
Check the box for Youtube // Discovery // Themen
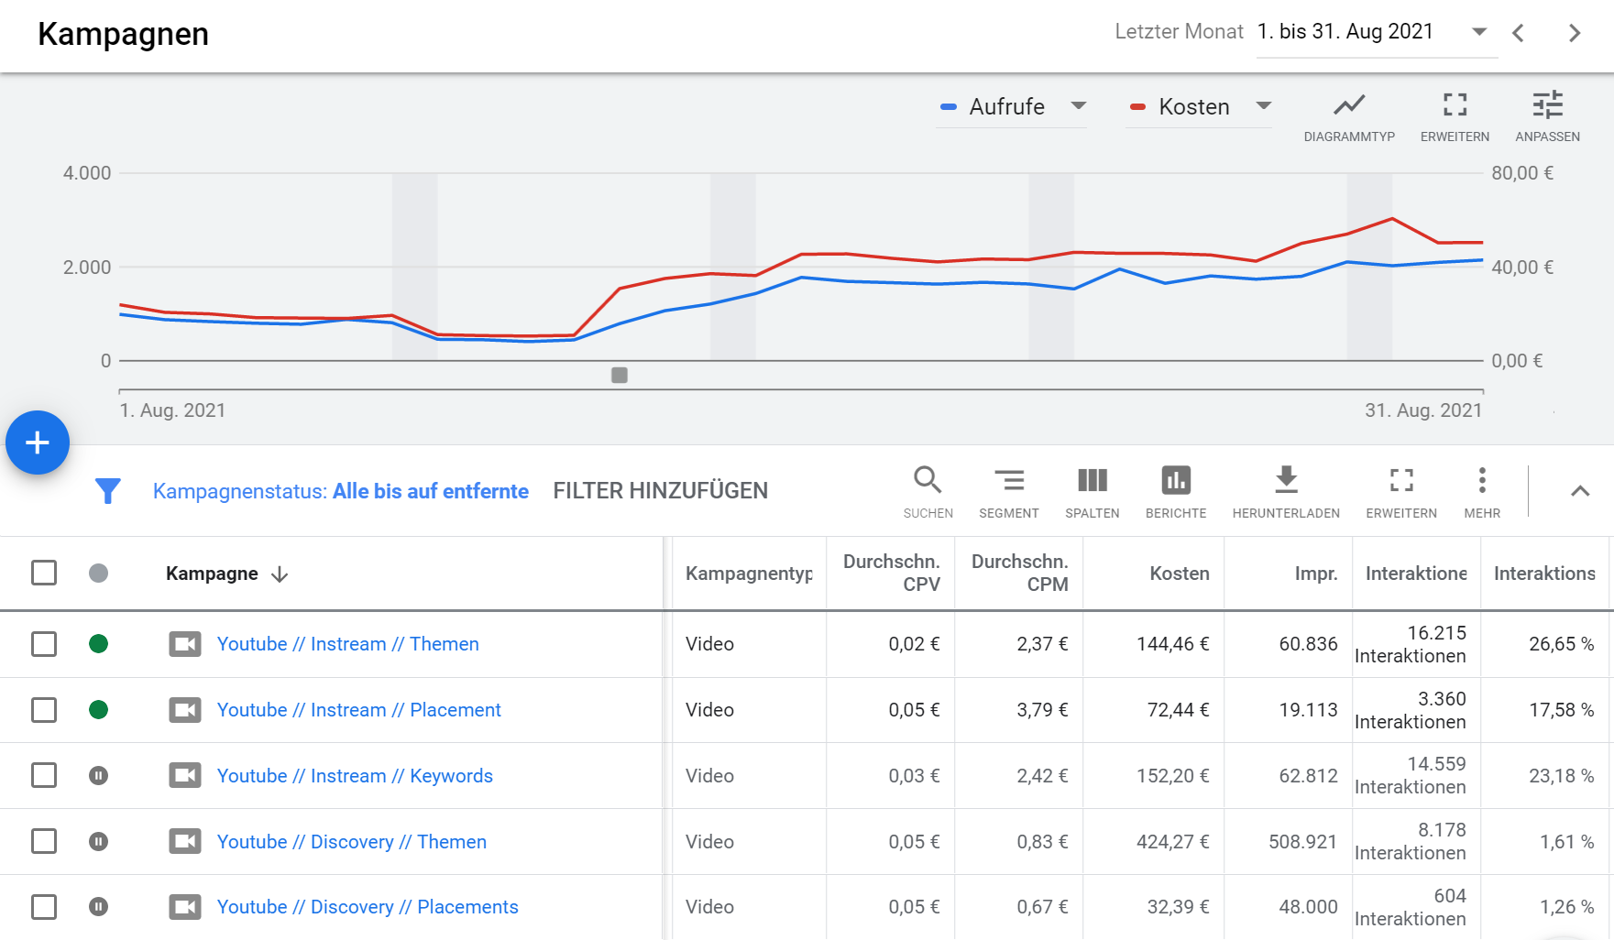coord(44,841)
